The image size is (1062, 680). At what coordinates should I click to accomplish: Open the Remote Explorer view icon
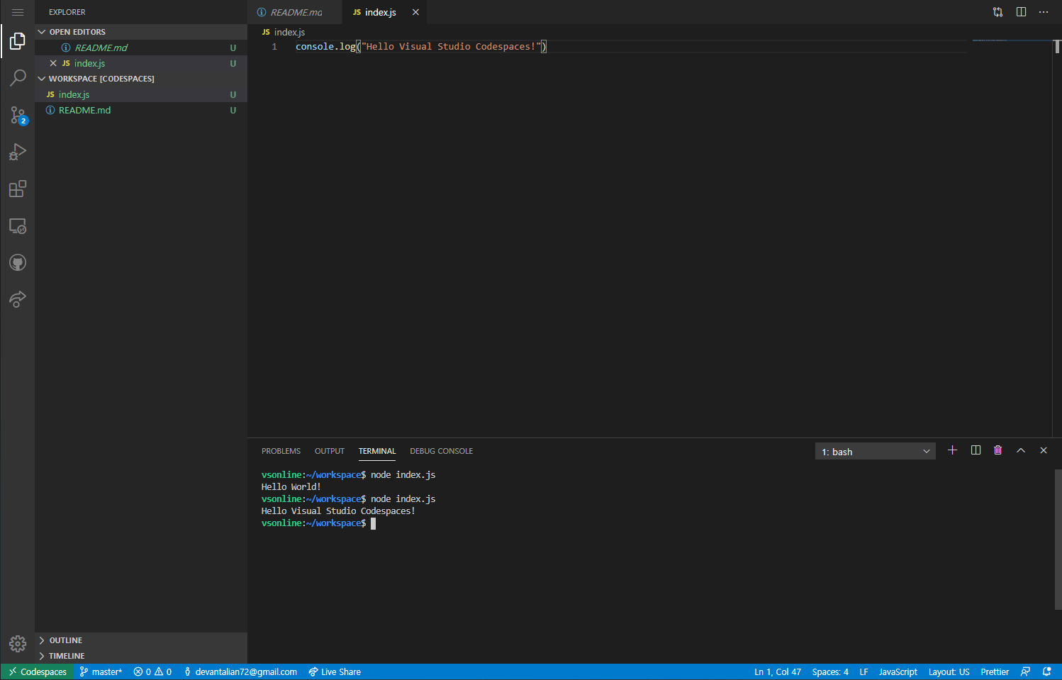pos(18,225)
